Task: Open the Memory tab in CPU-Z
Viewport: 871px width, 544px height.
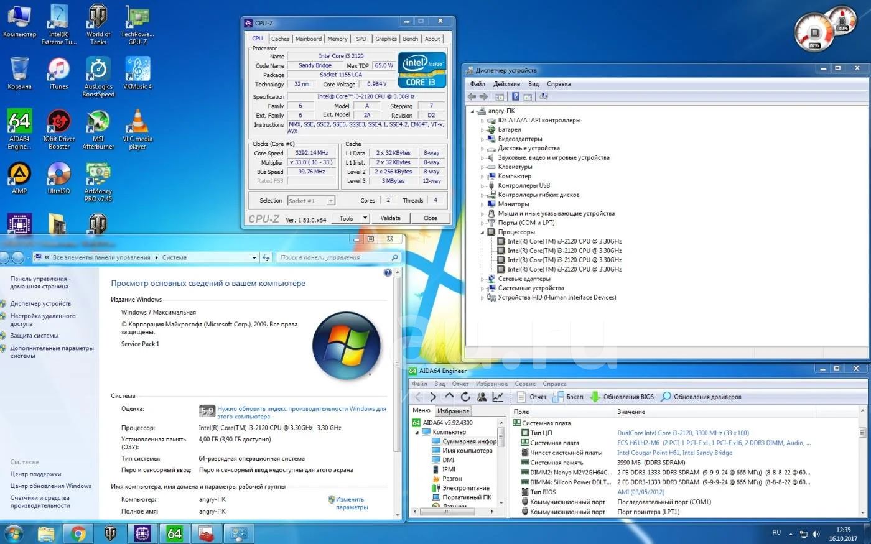Action: pyautogui.click(x=337, y=39)
